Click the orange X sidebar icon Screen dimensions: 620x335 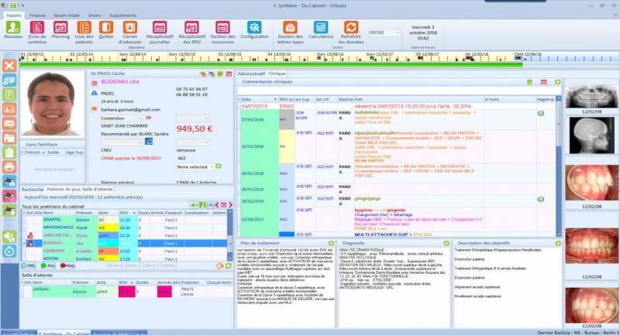coord(9,66)
